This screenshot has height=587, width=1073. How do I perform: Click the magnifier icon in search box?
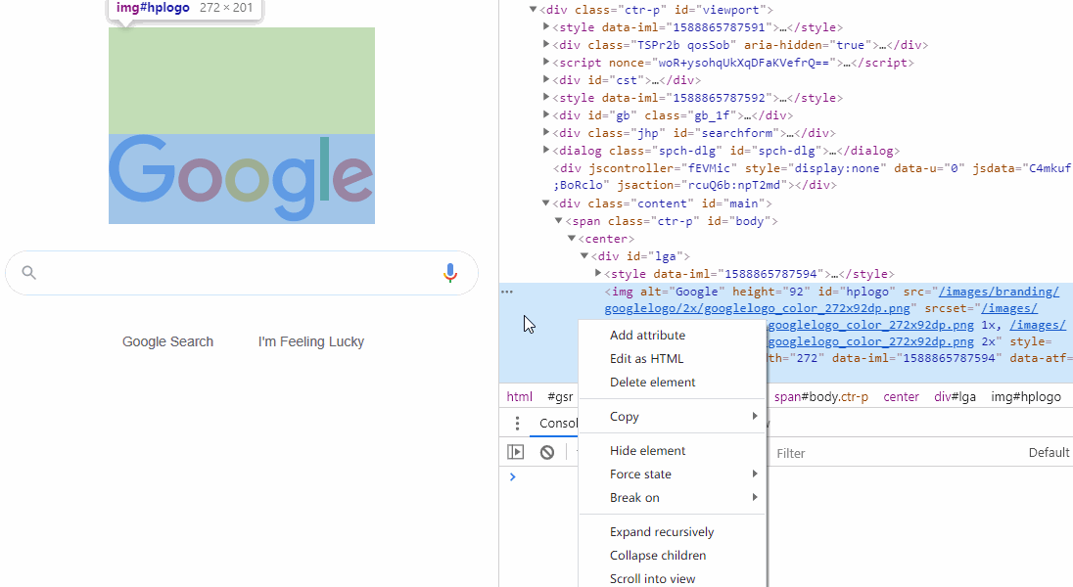[x=28, y=273]
